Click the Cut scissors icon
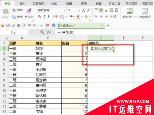The width and height of the screenshot is (154, 115). click(14, 10)
